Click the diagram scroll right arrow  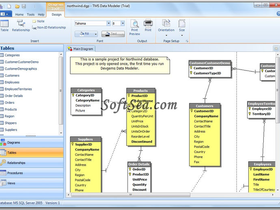(273, 195)
